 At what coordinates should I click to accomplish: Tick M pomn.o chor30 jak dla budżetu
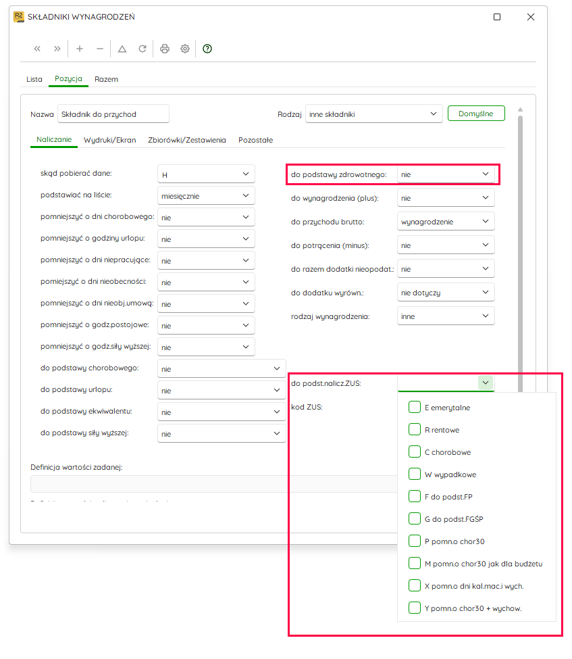click(415, 563)
